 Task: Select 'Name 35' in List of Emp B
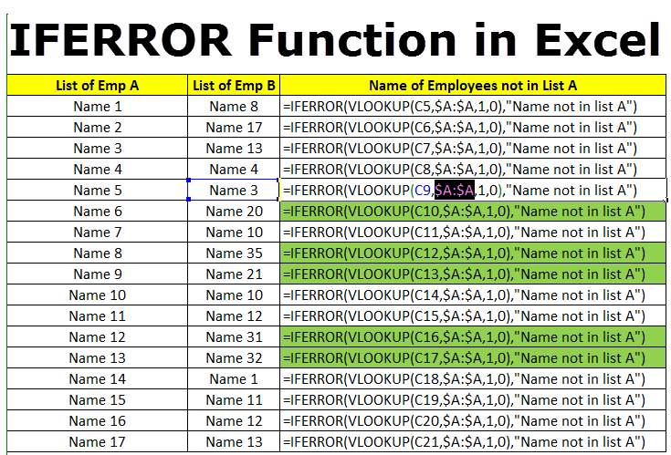(x=234, y=253)
